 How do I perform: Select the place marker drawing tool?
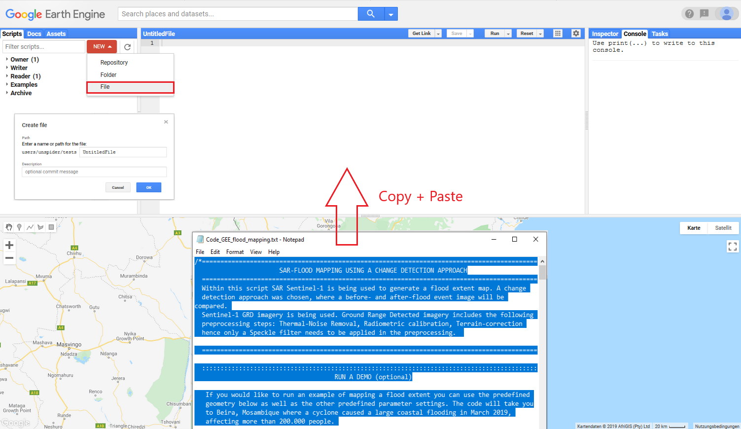click(x=19, y=227)
